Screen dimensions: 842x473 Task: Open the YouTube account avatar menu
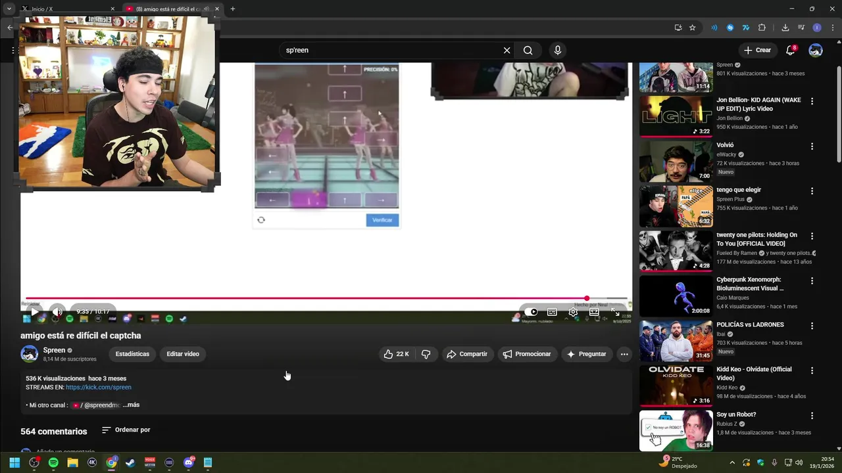pyautogui.click(x=816, y=51)
